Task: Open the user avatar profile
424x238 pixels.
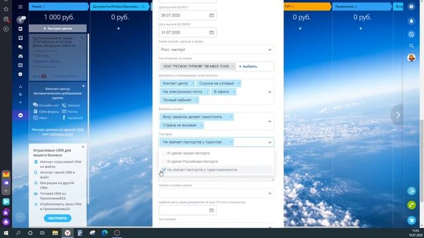Action: pyautogui.click(x=411, y=58)
